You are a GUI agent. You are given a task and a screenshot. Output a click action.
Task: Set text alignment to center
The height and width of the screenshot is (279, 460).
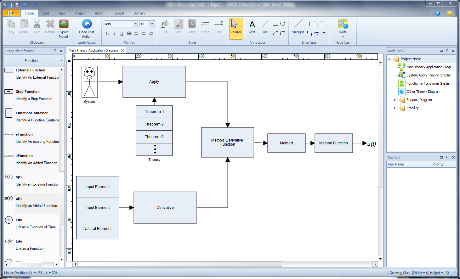tap(144, 33)
